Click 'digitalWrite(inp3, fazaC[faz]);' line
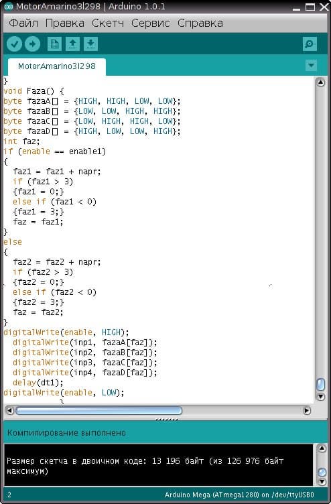 (85, 363)
